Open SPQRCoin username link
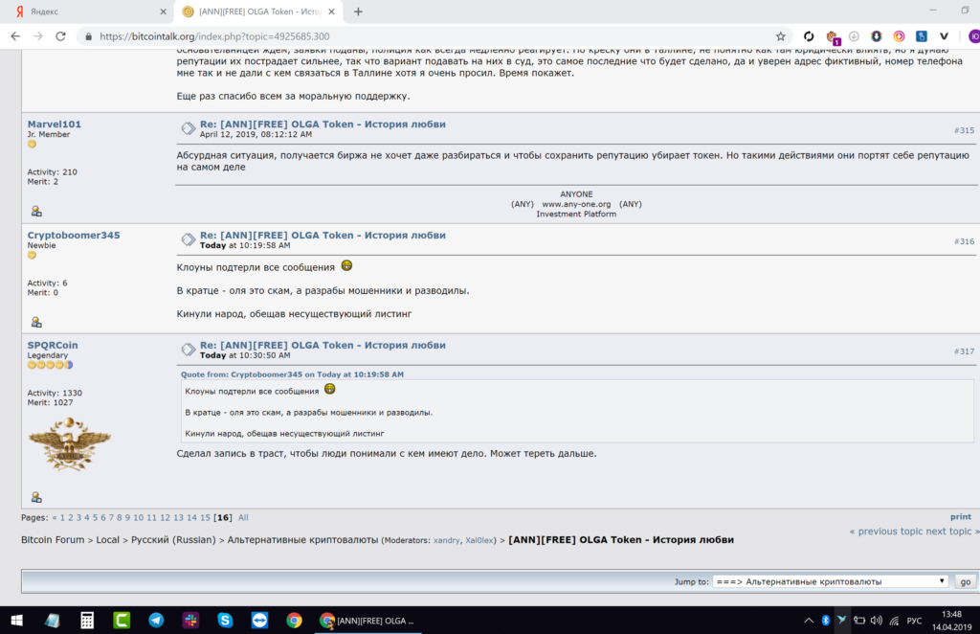This screenshot has width=980, height=634. (53, 345)
